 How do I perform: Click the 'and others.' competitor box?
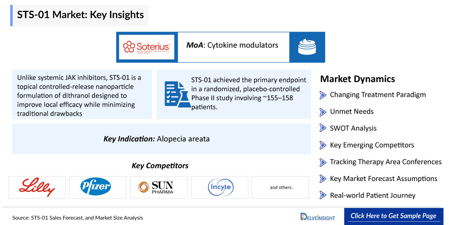click(281, 187)
